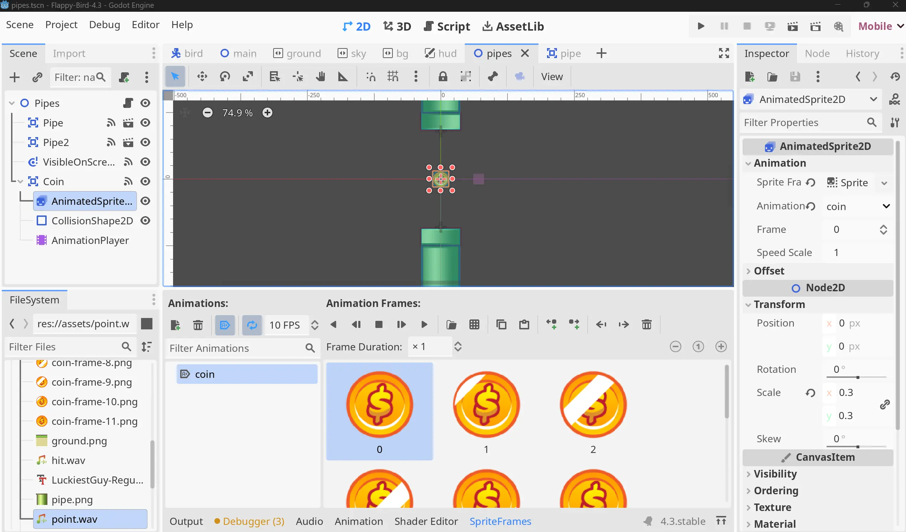
Task: Open the Output bottom panel
Action: coord(186,522)
